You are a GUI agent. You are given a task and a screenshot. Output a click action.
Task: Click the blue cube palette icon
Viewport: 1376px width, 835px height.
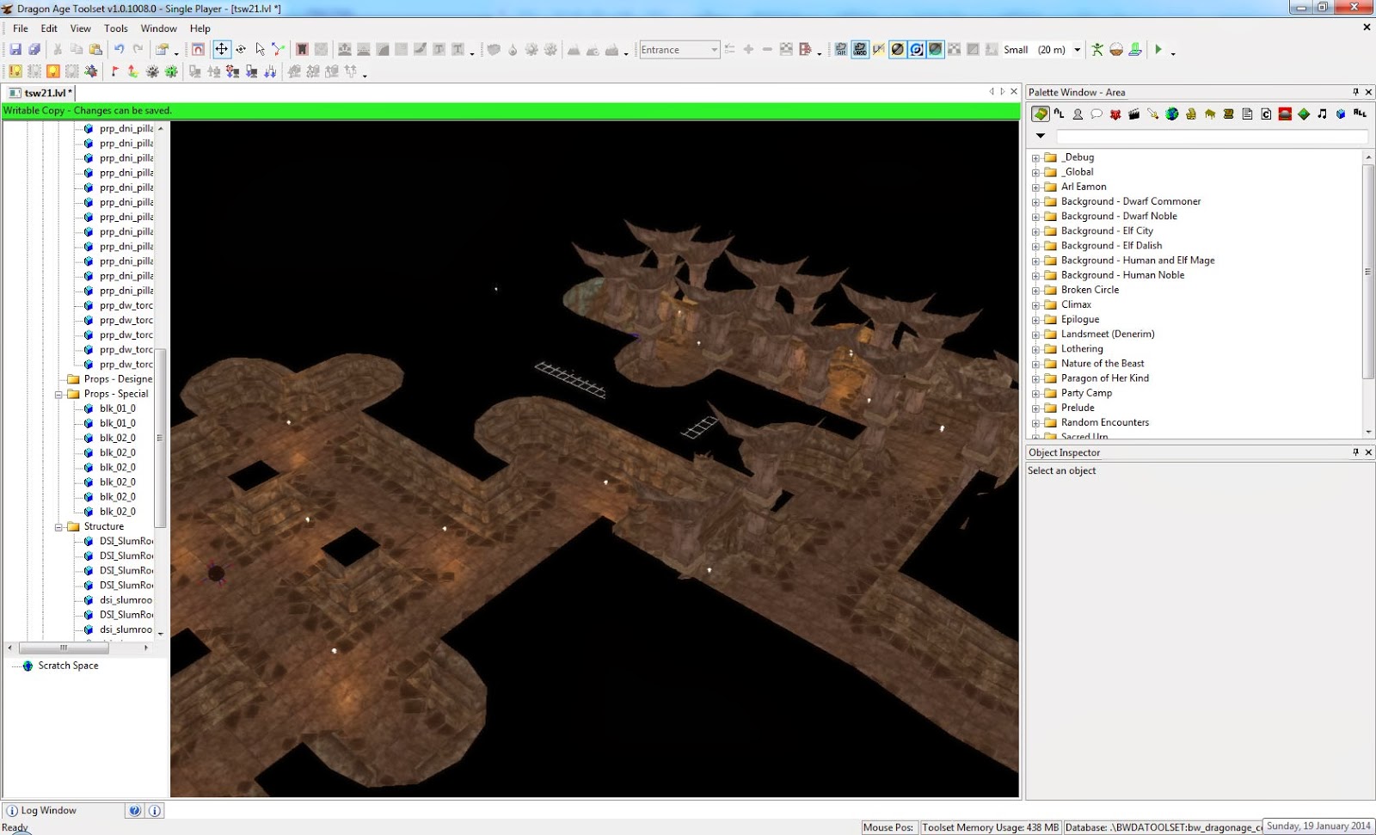(1342, 114)
